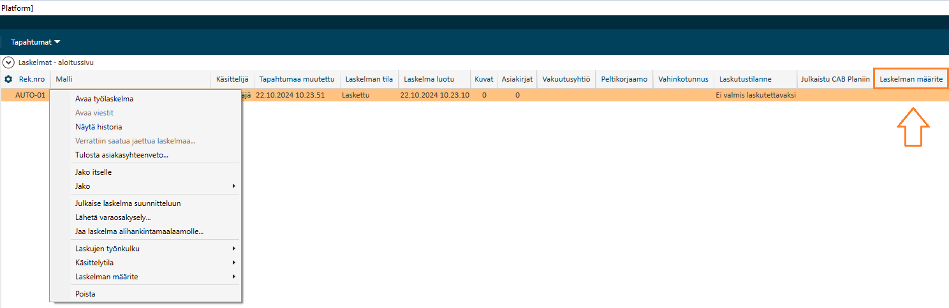This screenshot has width=949, height=308.
Task: Select Ei valmis laskutettavaksi cell
Action: pyautogui.click(x=756, y=95)
